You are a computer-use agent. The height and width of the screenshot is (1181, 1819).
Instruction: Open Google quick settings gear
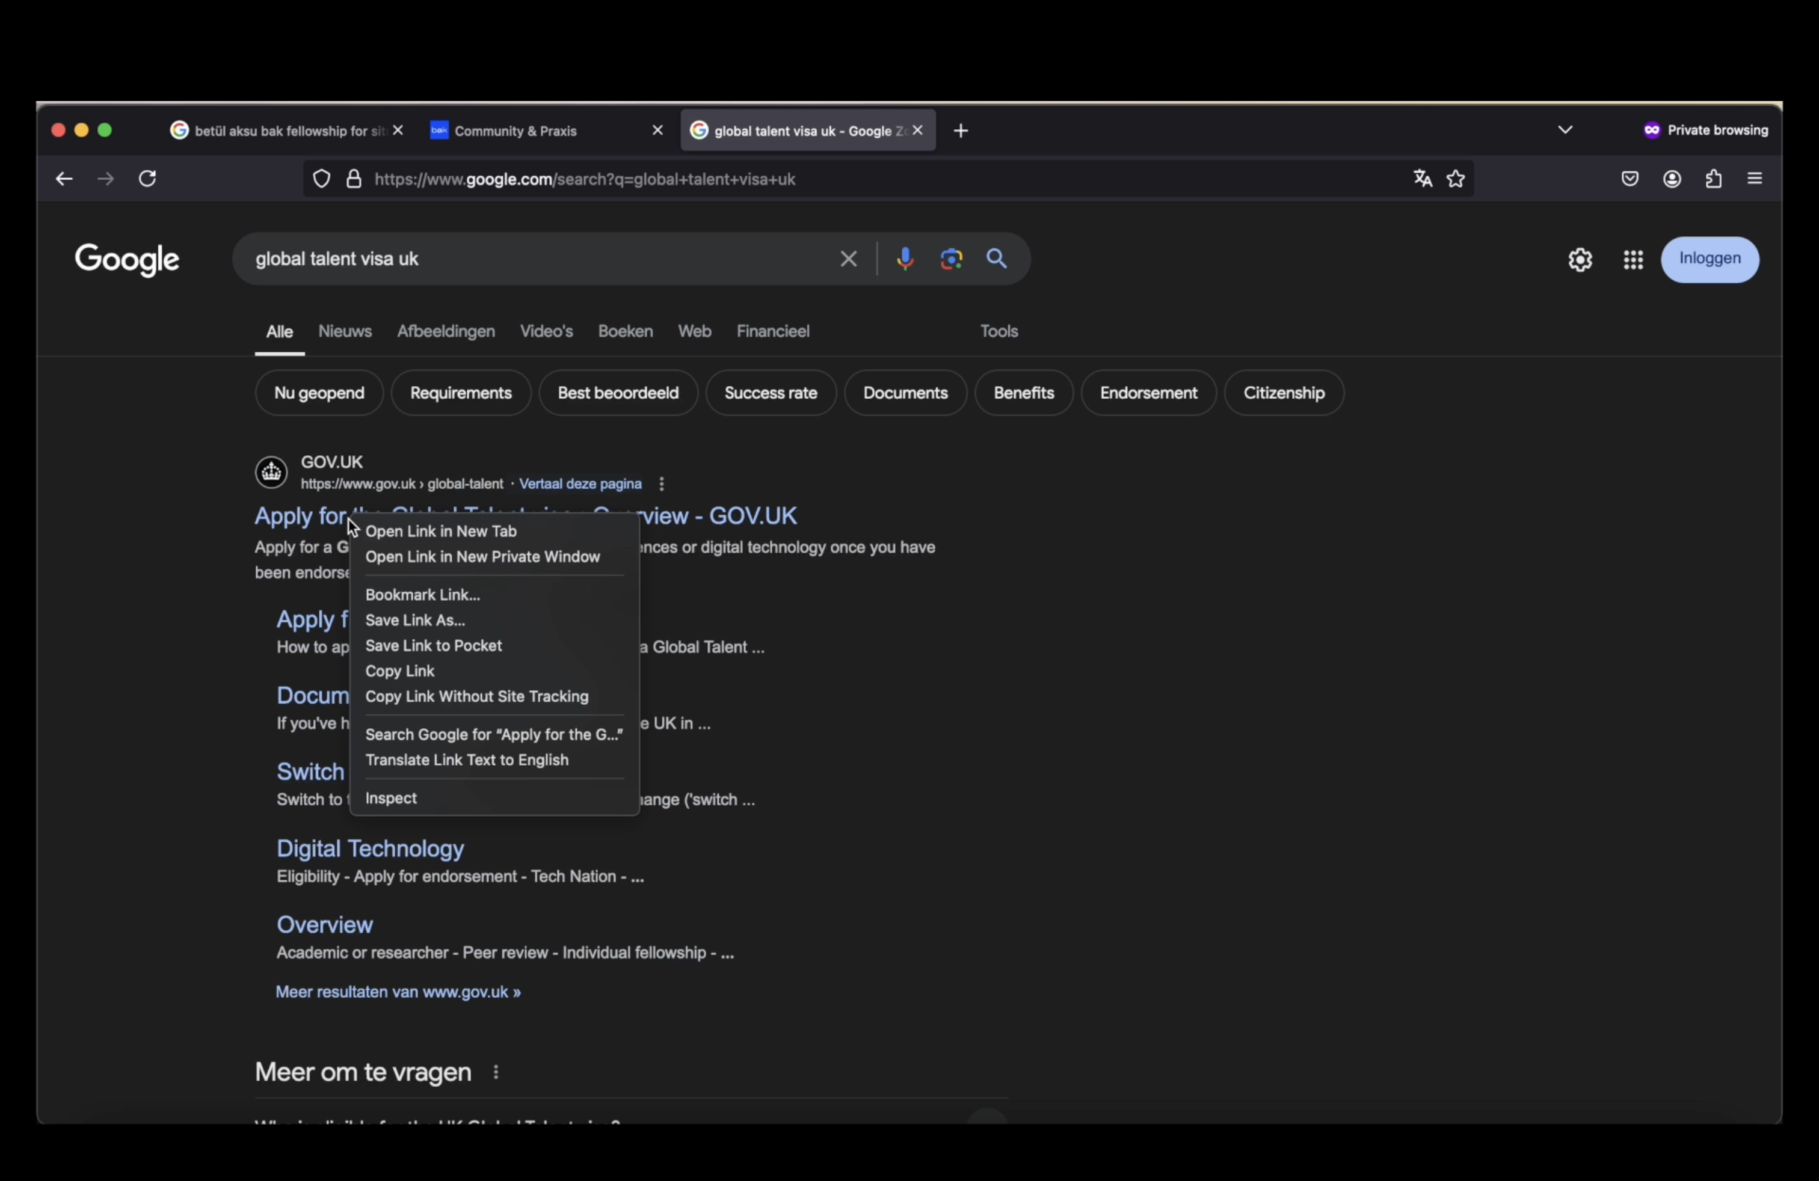tap(1581, 260)
